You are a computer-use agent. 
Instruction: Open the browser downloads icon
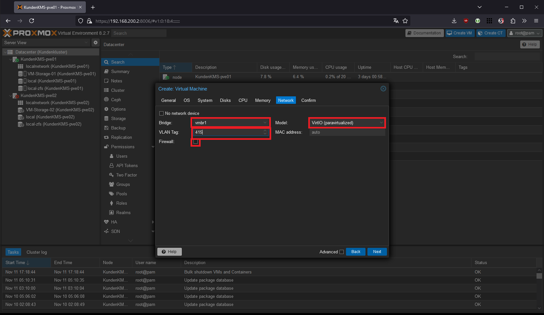[454, 21]
